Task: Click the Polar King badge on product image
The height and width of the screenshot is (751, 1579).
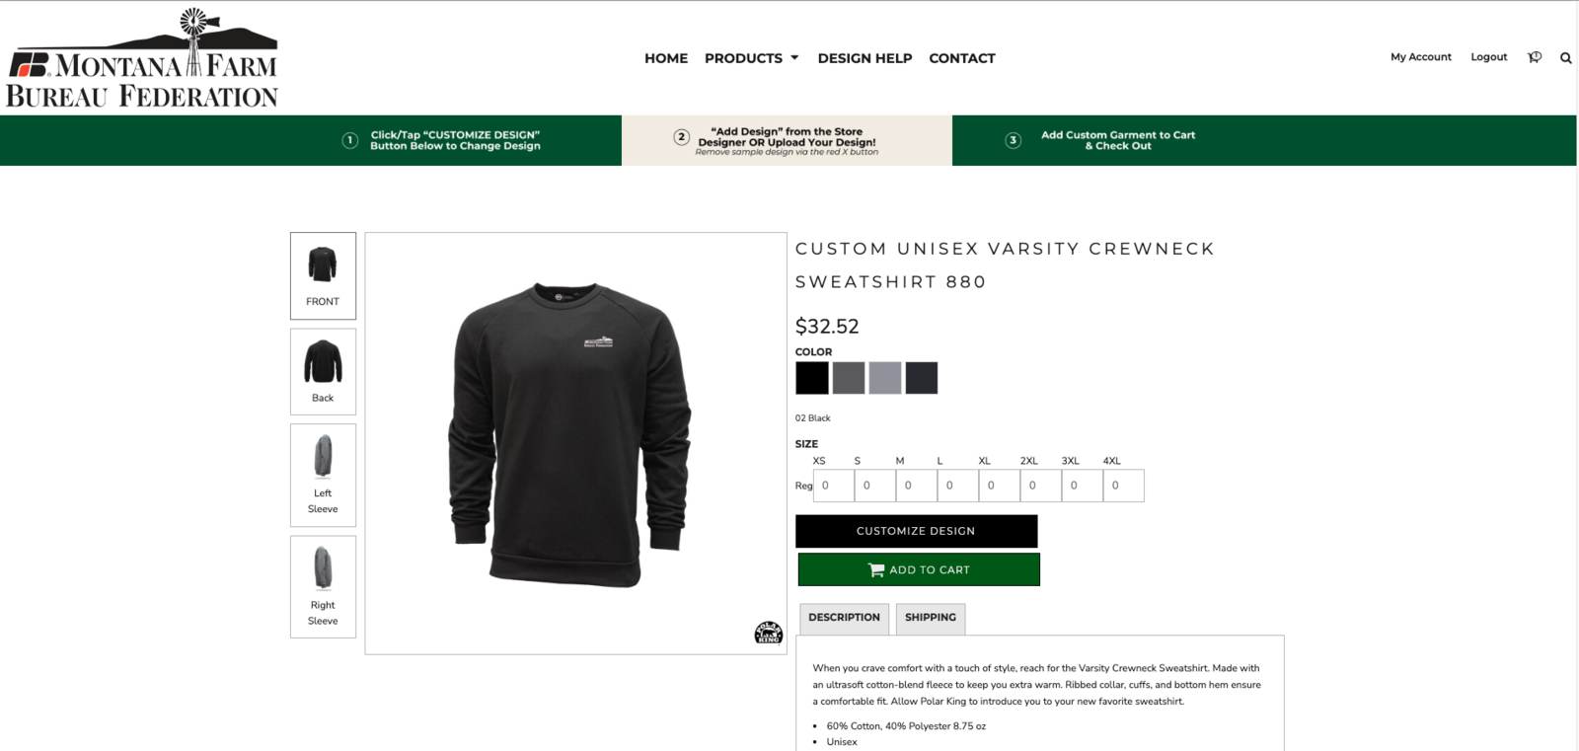Action: coord(768,633)
